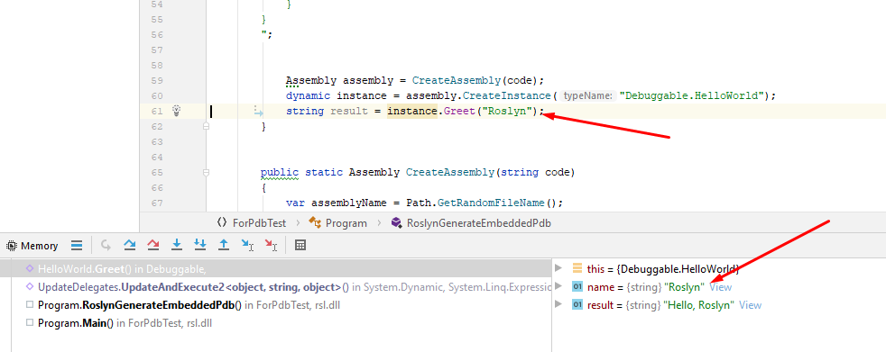The image size is (886, 352).
Task: Collapse CreateAssembly method fold at line 65
Action: coord(207,173)
